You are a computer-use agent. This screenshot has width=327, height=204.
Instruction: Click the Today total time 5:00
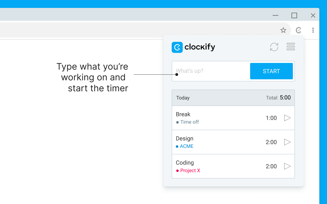coord(285,97)
